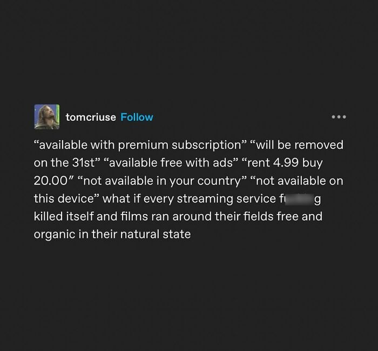378x351 pixels.
Task: Click the words "on the 31st"
Action: (64, 163)
